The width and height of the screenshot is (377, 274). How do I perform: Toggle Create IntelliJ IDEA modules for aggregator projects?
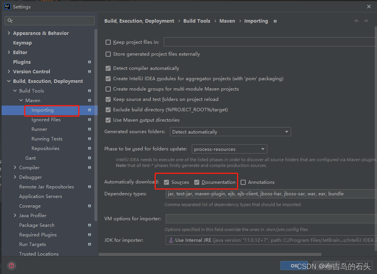(x=108, y=79)
